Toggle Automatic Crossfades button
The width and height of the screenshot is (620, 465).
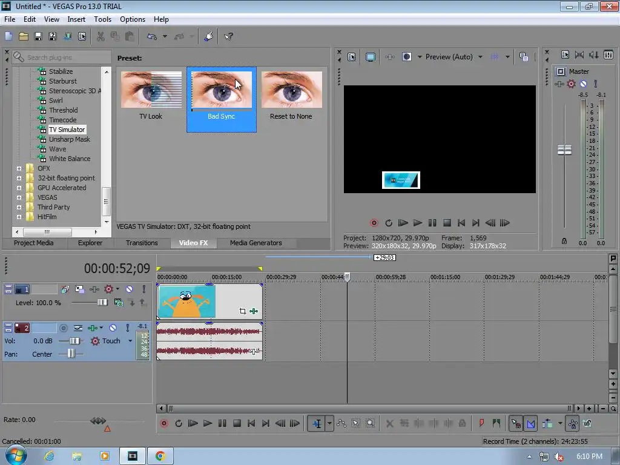(x=530, y=423)
